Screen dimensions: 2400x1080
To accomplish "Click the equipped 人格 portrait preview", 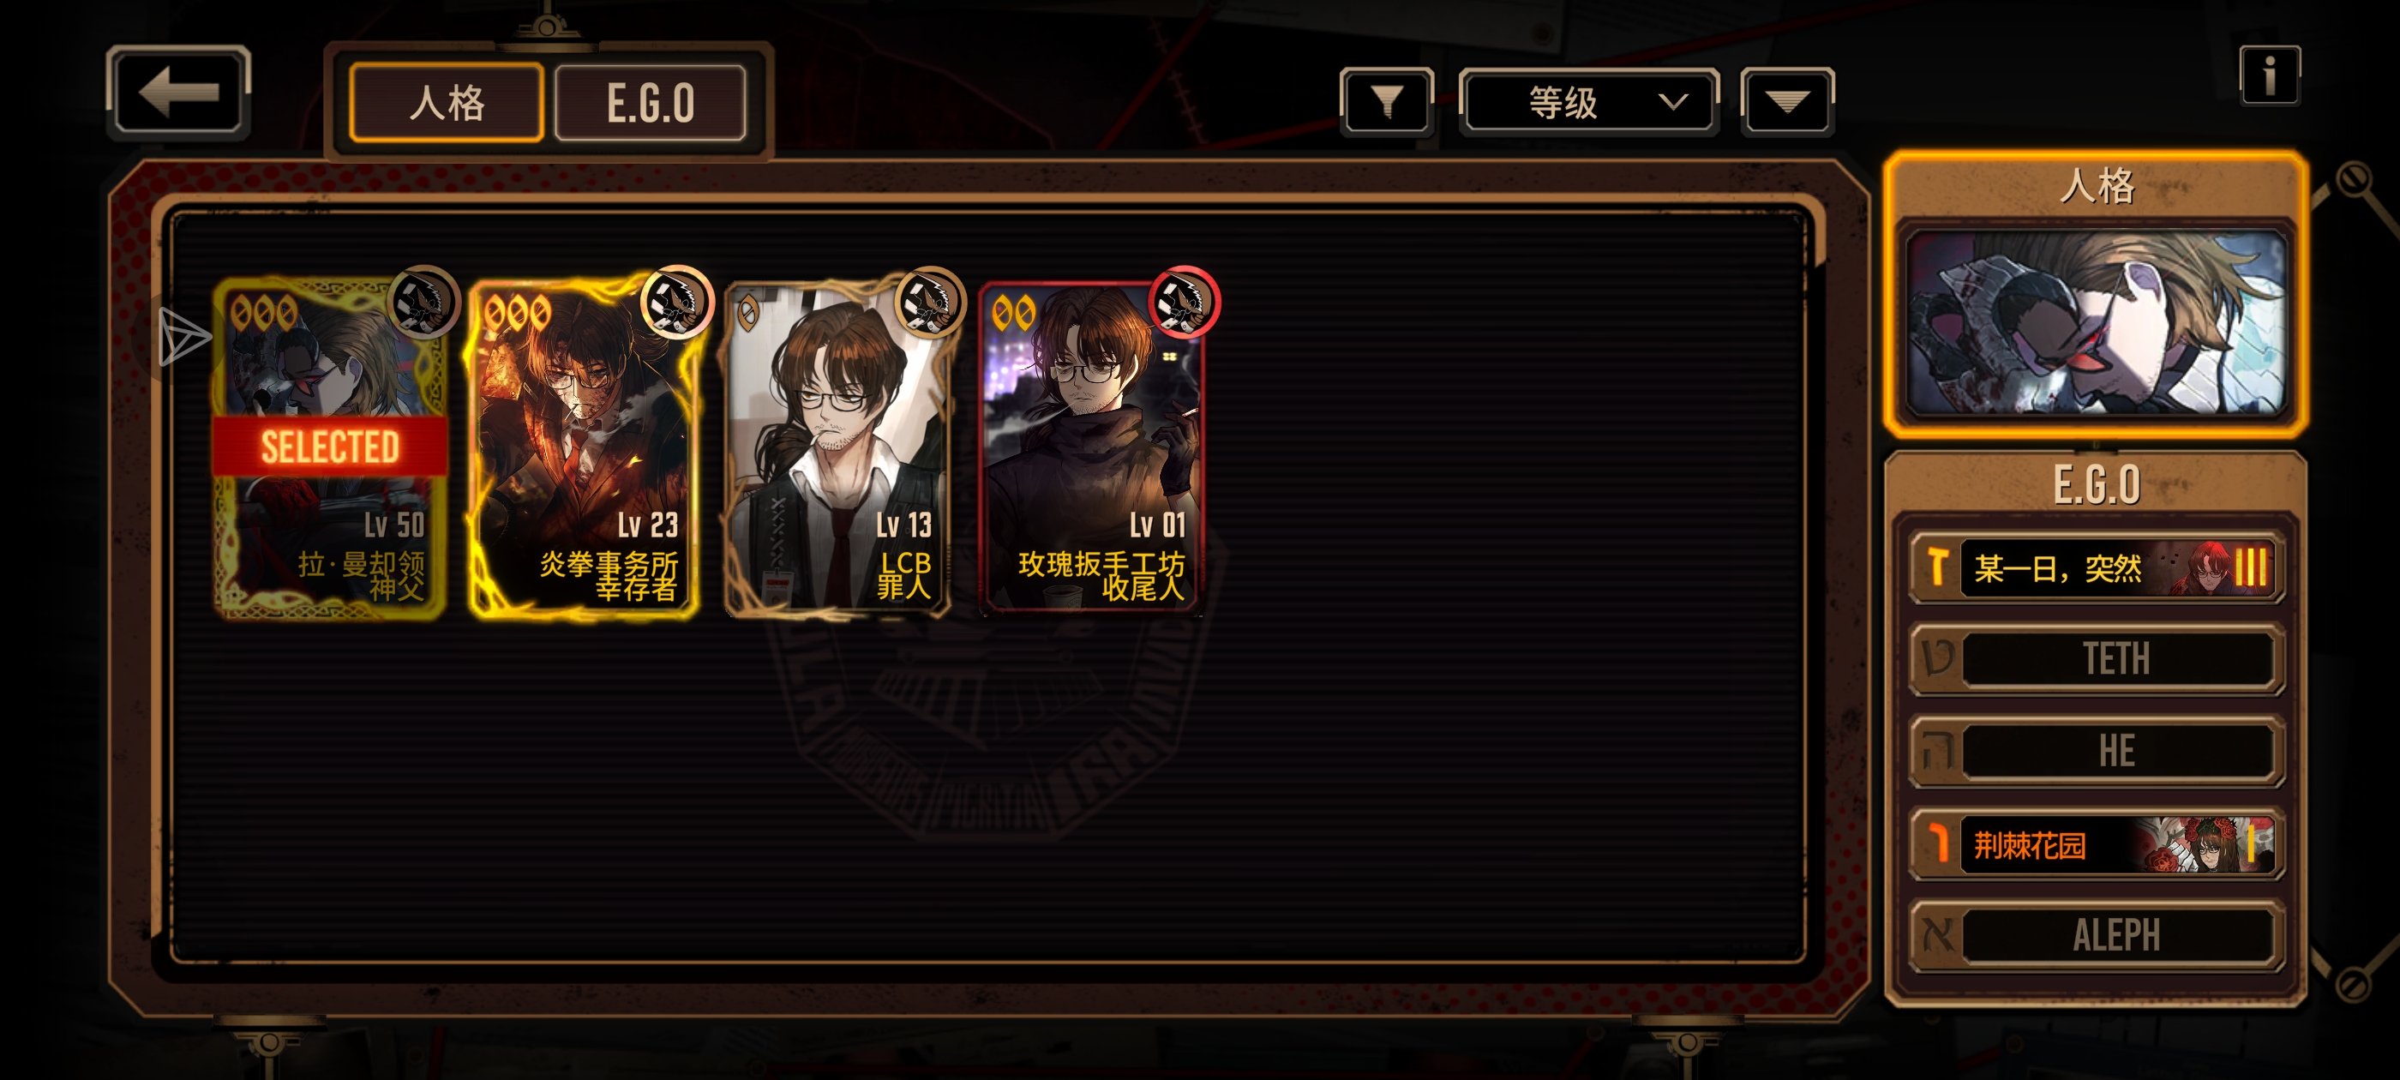I will [x=2097, y=321].
